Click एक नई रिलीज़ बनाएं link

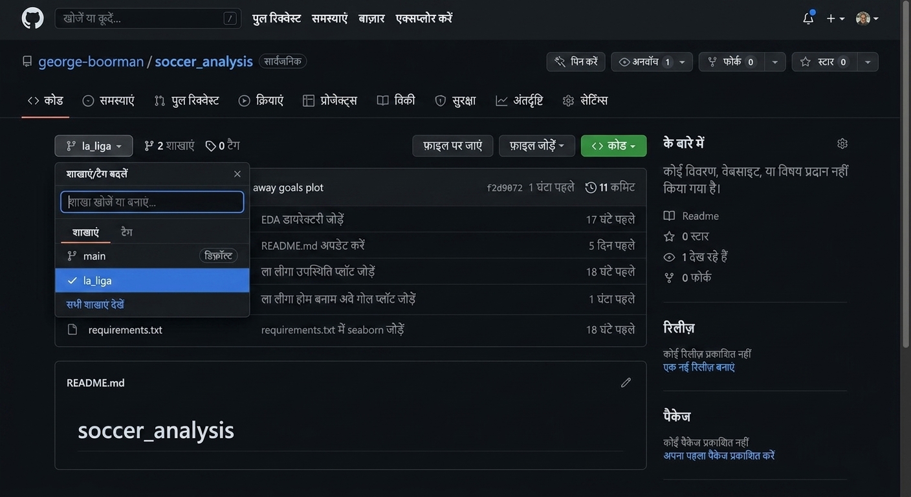pyautogui.click(x=699, y=367)
